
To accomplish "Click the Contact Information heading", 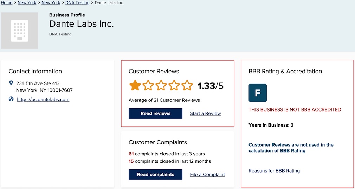I will click(35, 71).
